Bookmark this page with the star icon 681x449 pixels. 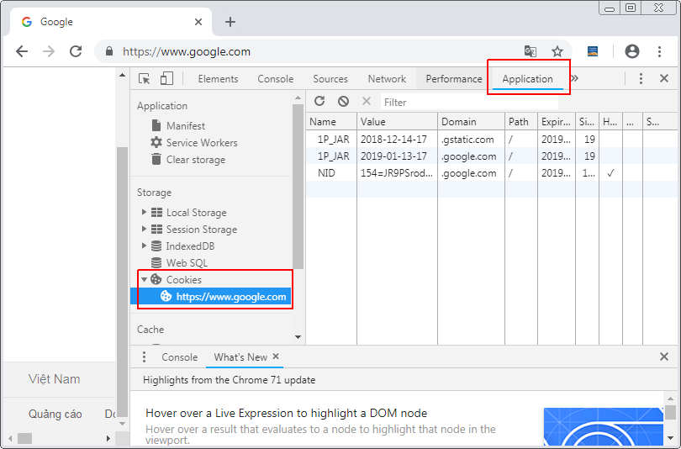point(557,51)
